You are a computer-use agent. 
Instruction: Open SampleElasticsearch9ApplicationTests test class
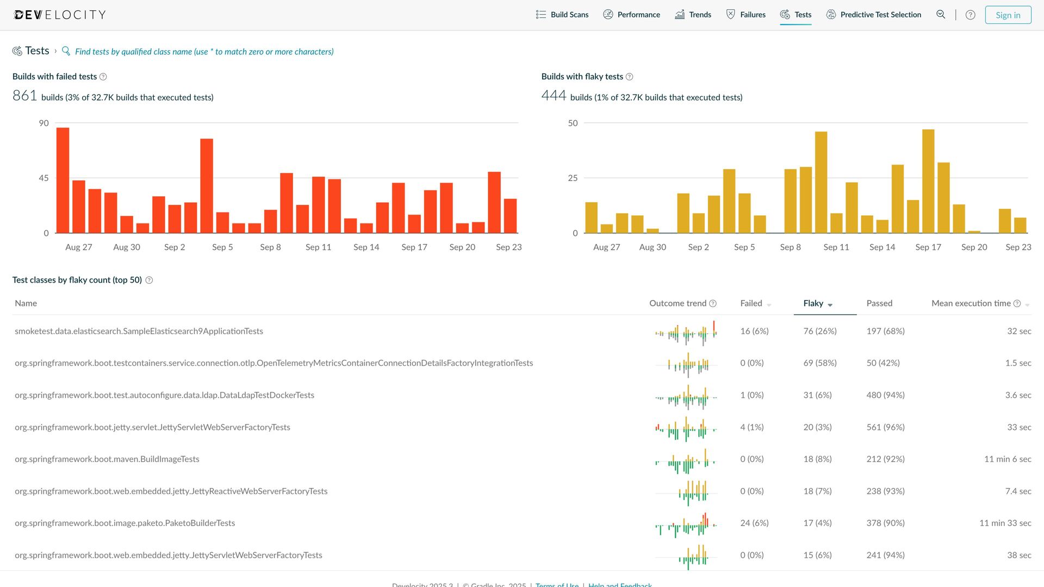139,331
